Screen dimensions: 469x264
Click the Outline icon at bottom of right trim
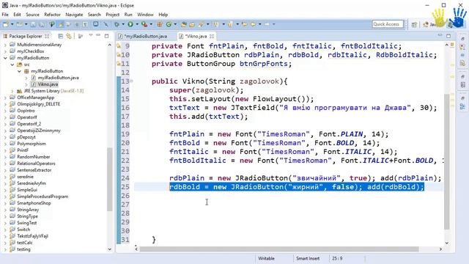click(x=462, y=106)
